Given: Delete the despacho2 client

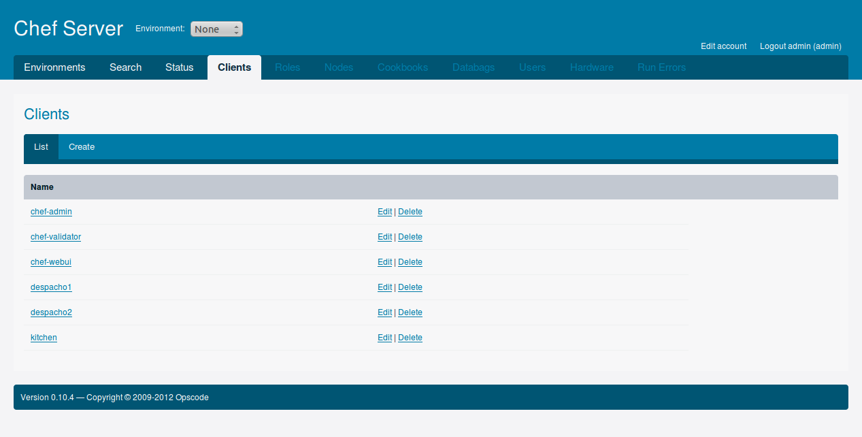Looking at the screenshot, I should [410, 312].
